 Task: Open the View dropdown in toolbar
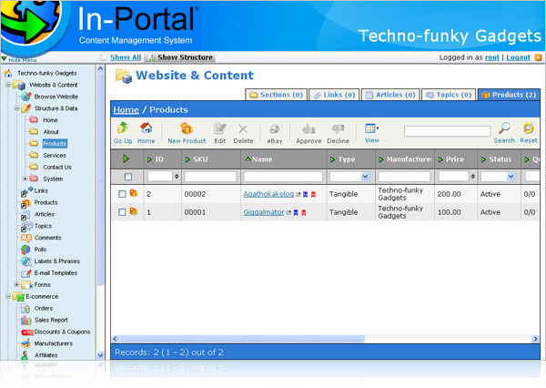point(372,133)
